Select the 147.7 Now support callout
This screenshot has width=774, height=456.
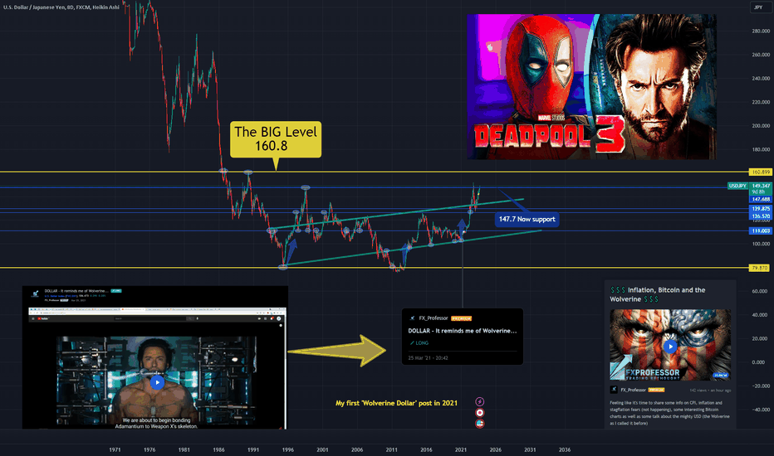pos(527,220)
